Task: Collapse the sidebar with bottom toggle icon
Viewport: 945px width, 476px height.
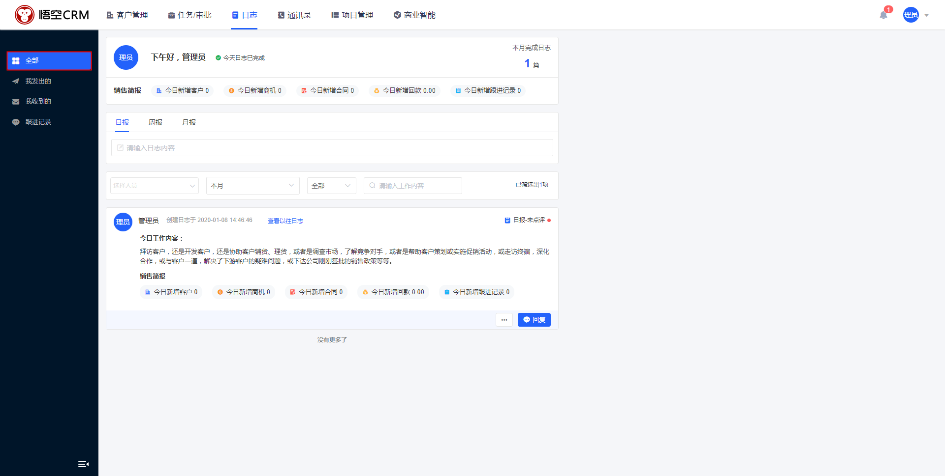Action: pyautogui.click(x=83, y=464)
